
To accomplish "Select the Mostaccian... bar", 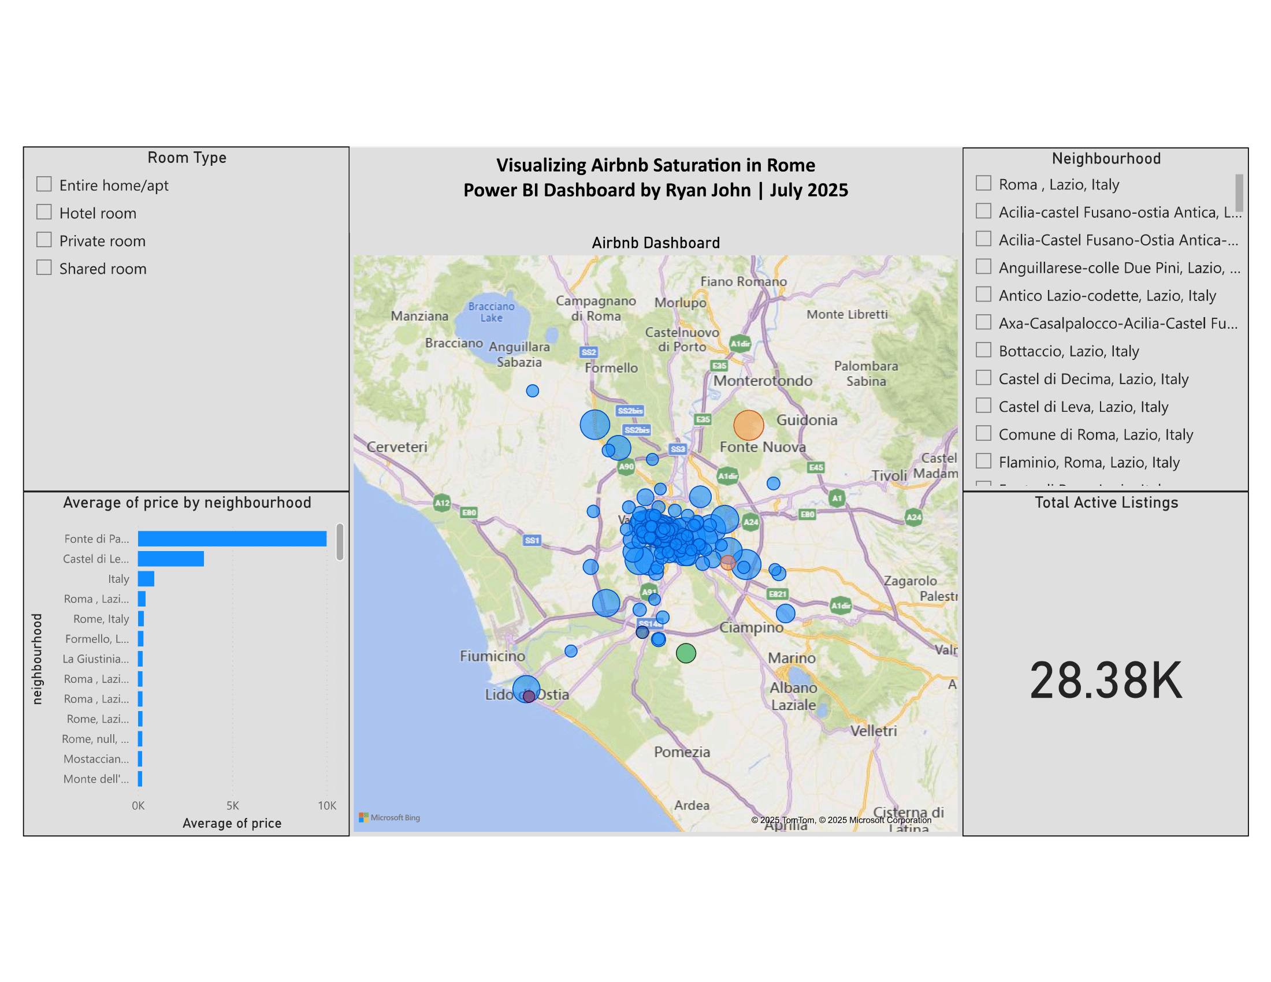I will pyautogui.click(x=140, y=759).
